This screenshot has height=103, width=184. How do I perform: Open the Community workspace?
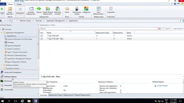(19, 90)
